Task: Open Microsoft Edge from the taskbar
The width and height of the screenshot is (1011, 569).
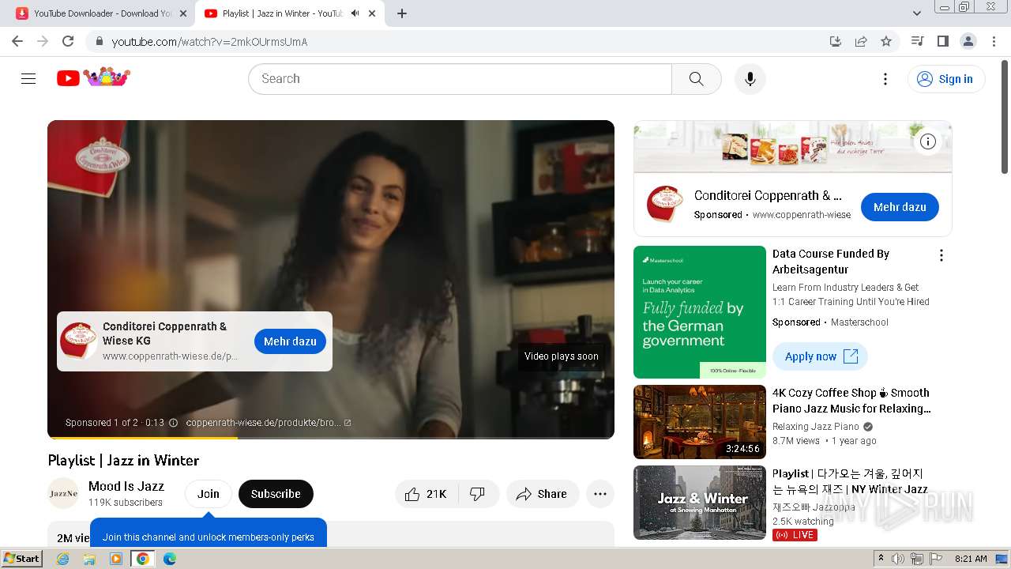Action: pyautogui.click(x=169, y=559)
